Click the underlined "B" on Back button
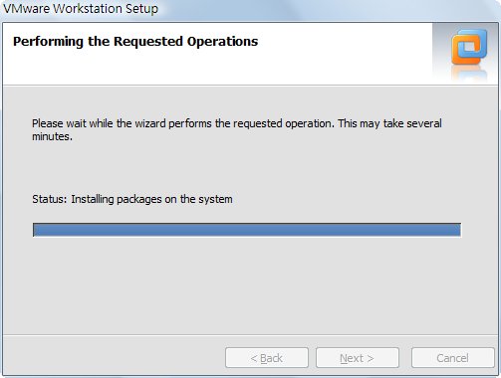Viewport: 501px width, 378px height. 264,358
